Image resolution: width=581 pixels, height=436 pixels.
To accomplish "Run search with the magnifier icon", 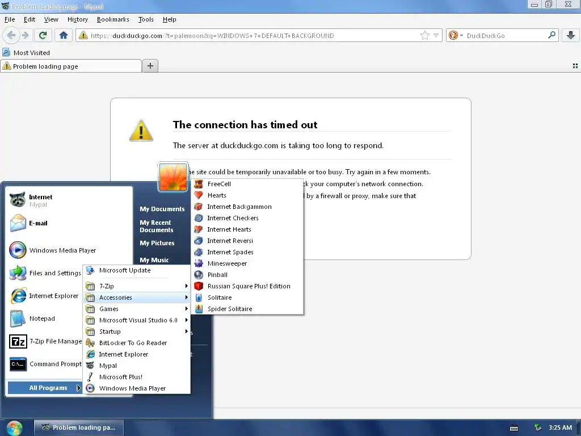I will tap(551, 35).
